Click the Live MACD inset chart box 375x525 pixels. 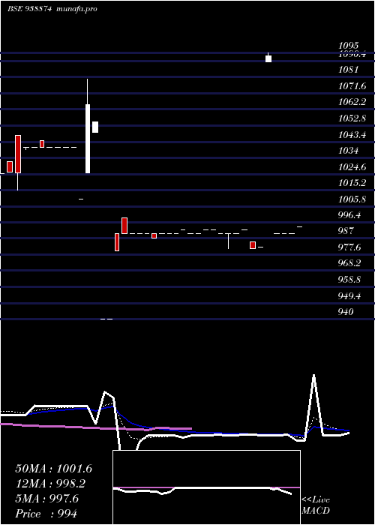[x=206, y=487]
